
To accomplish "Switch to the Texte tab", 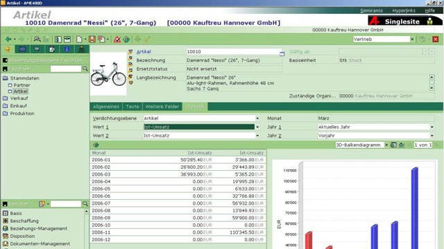I will pyautogui.click(x=133, y=107).
